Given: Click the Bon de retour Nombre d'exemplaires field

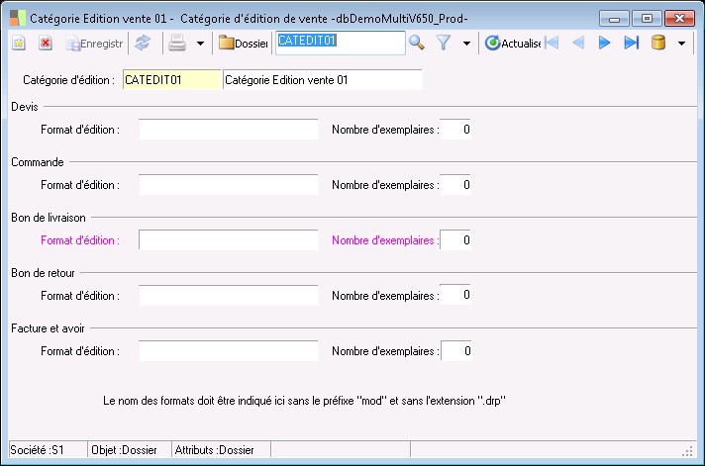Looking at the screenshot, I should [455, 295].
